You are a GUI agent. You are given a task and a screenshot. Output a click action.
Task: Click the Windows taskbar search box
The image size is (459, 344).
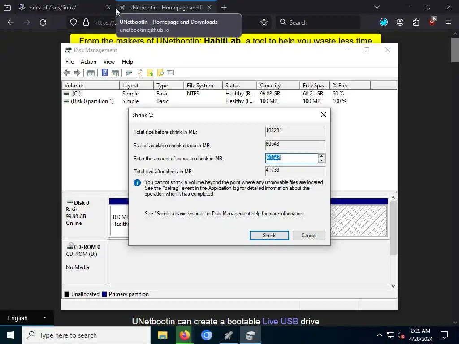(86, 335)
